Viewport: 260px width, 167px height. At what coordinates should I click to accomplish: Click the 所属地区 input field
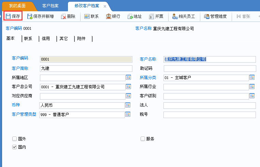[x=83, y=78]
